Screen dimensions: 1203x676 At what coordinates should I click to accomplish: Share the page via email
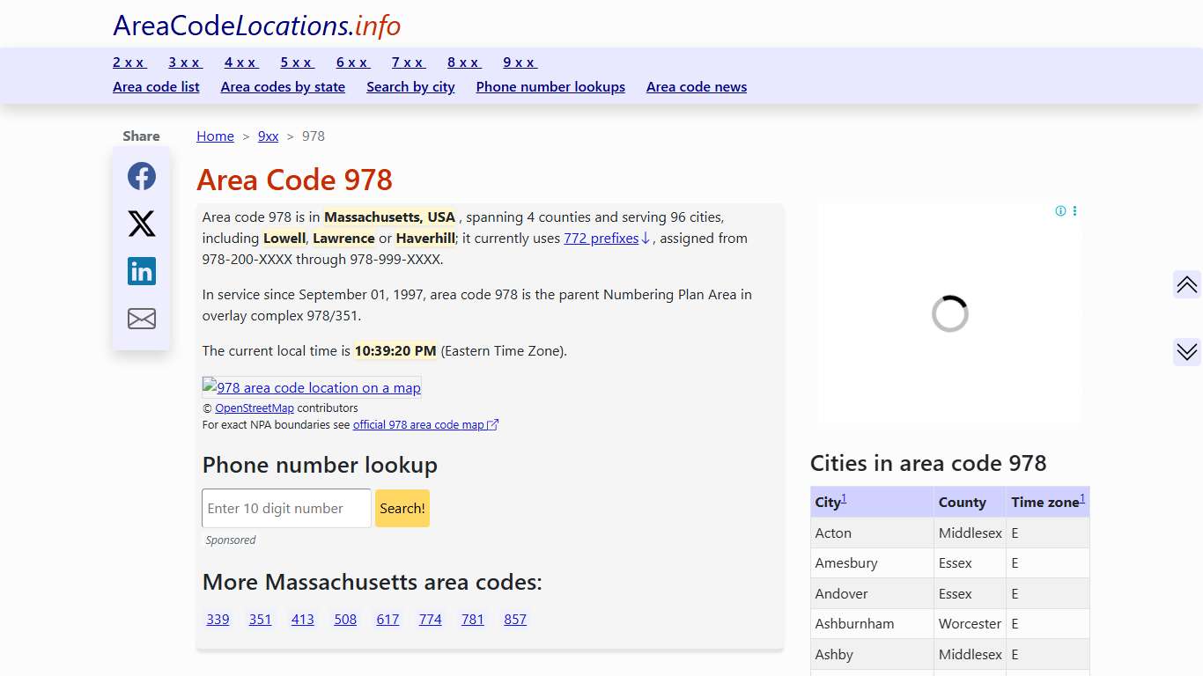141,319
